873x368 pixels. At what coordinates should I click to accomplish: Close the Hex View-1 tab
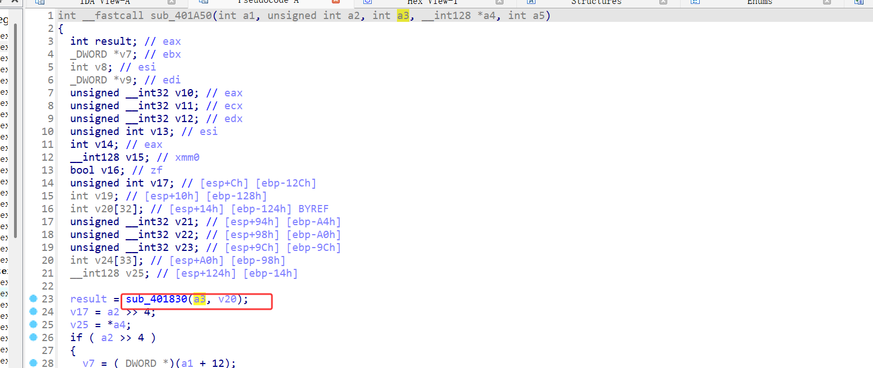click(x=500, y=2)
